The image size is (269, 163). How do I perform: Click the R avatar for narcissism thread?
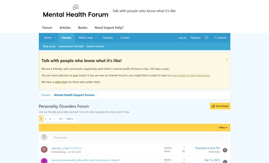(x=44, y=161)
